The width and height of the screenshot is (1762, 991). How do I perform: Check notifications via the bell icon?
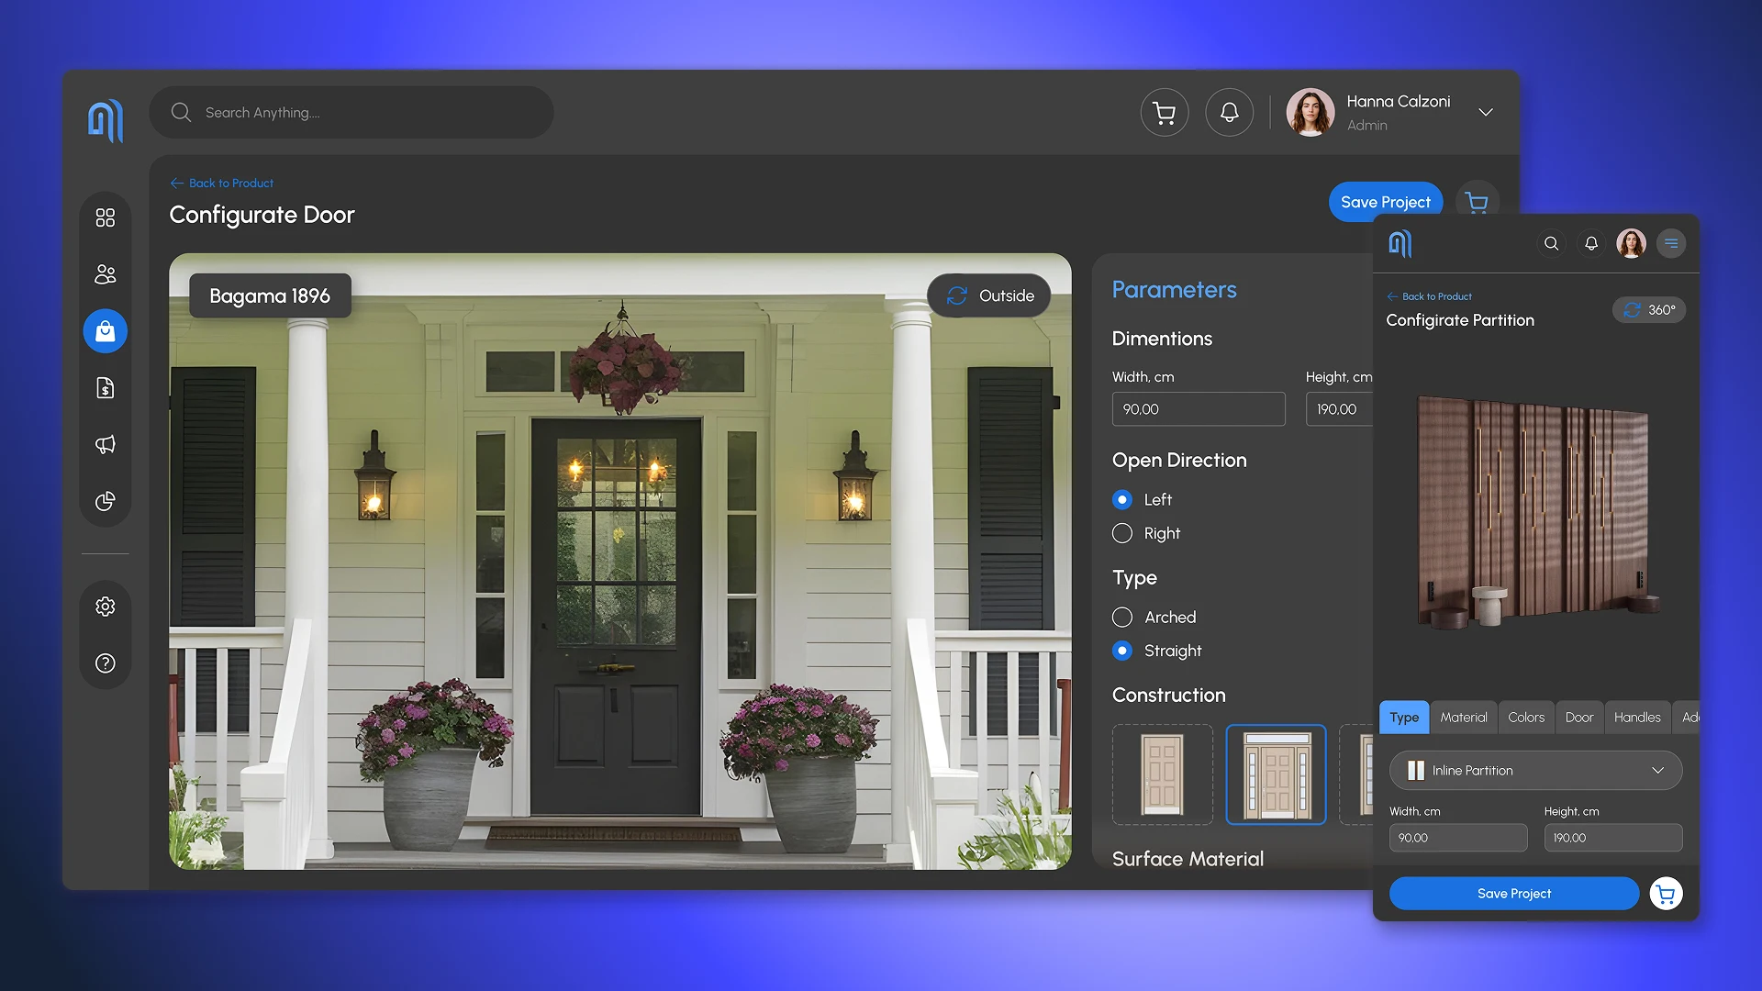pyautogui.click(x=1230, y=112)
